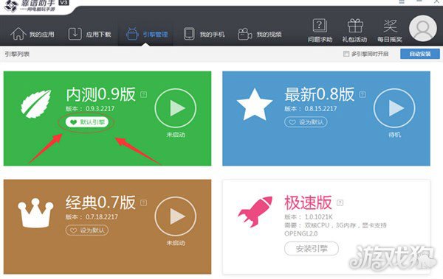Click the 最新0.8版 title text
Image resolution: width=443 pixels, height=279 pixels.
pyautogui.click(x=320, y=94)
